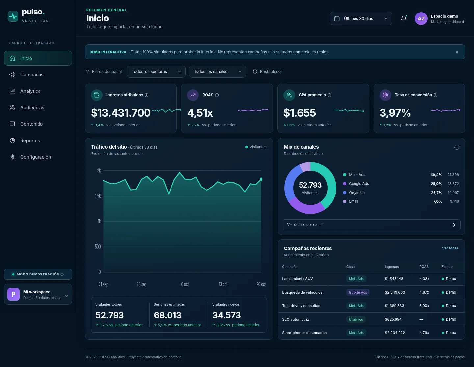Click the info icon beside CPA promedio
This screenshot has width=474, height=367.
329,95
